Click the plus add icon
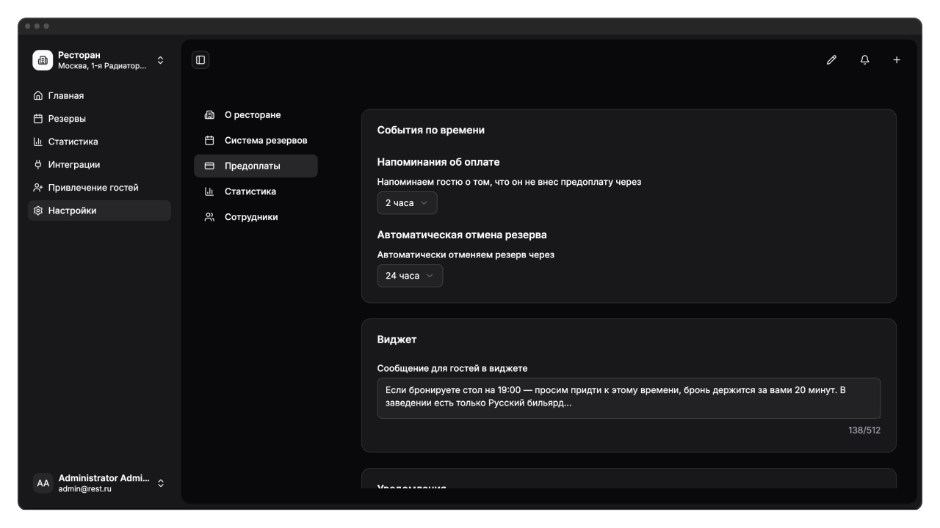 coord(897,60)
